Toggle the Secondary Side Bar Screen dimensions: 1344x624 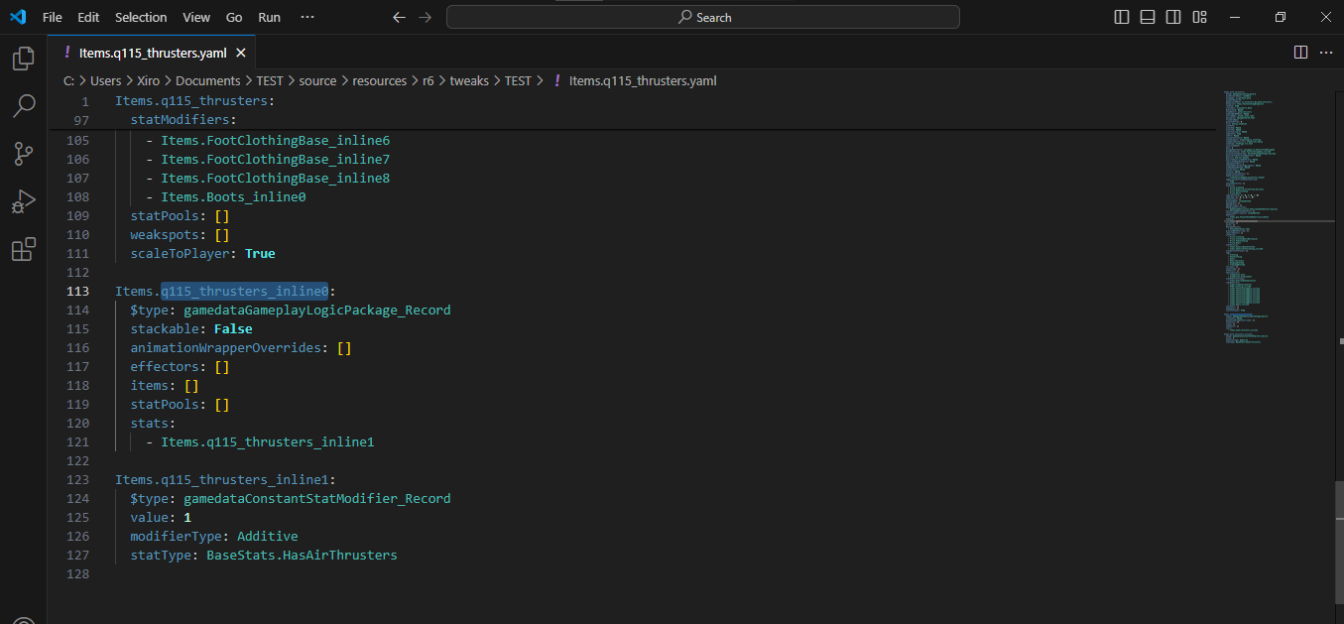[1173, 17]
